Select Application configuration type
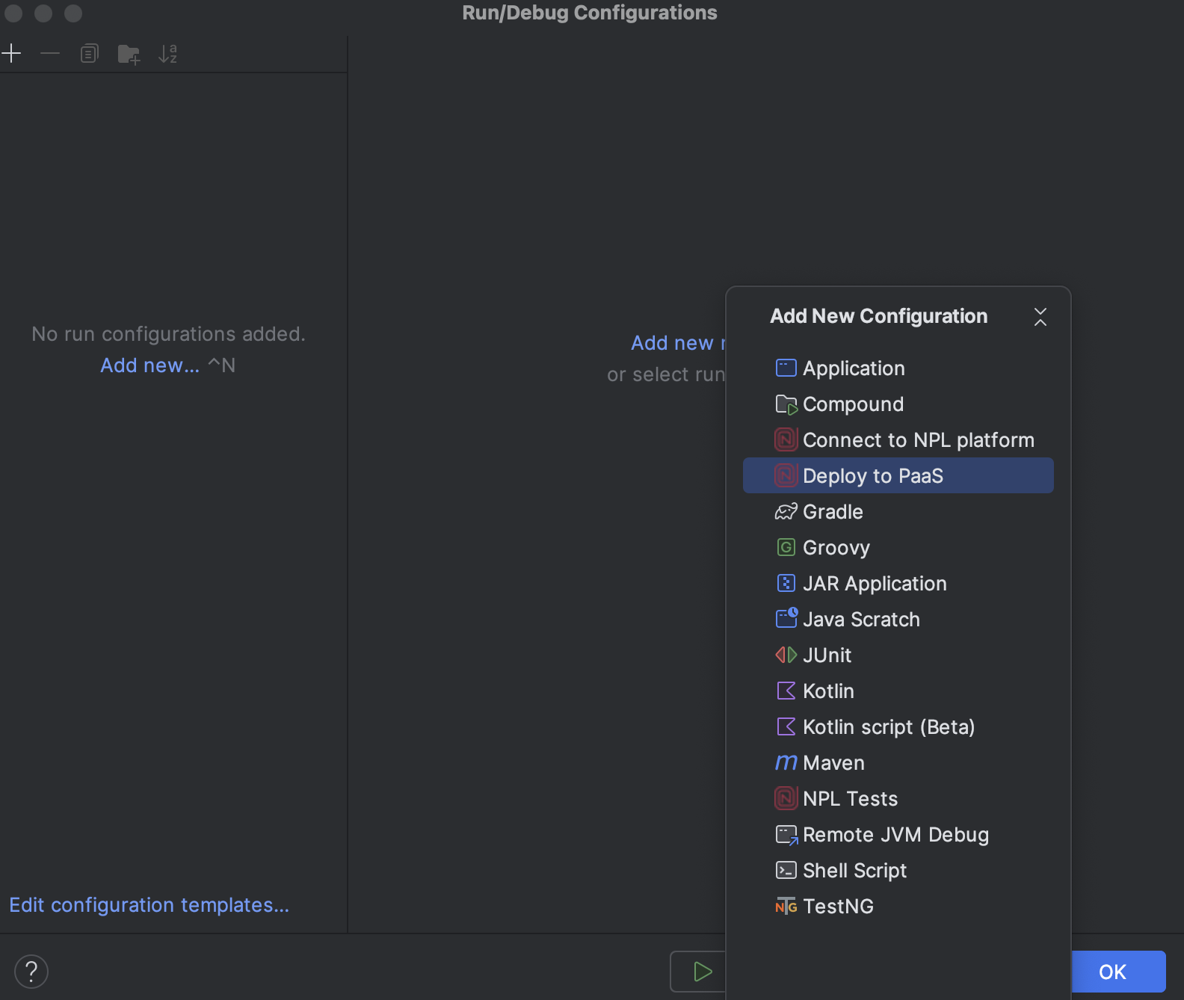 point(853,368)
